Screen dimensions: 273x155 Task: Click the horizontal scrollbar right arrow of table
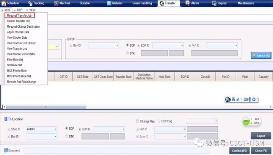[271, 106]
